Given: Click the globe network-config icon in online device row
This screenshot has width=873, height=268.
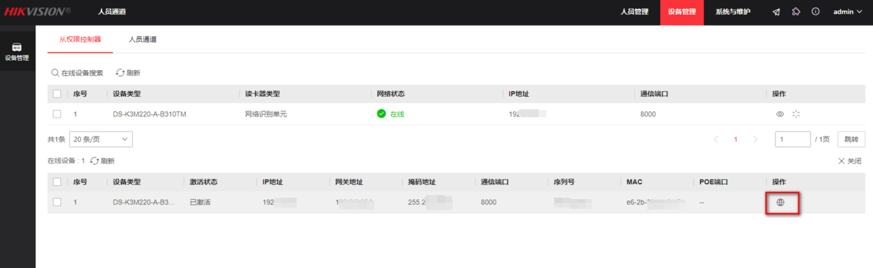Looking at the screenshot, I should [x=780, y=202].
